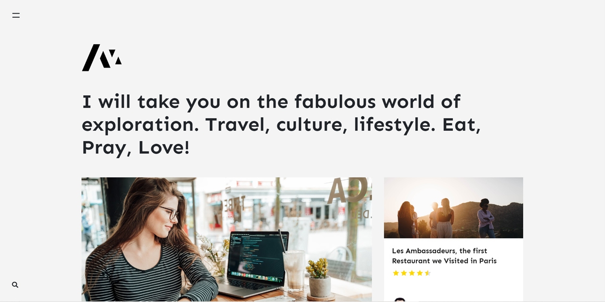The image size is (605, 302).
Task: Click the black angular site logo
Action: (102, 58)
